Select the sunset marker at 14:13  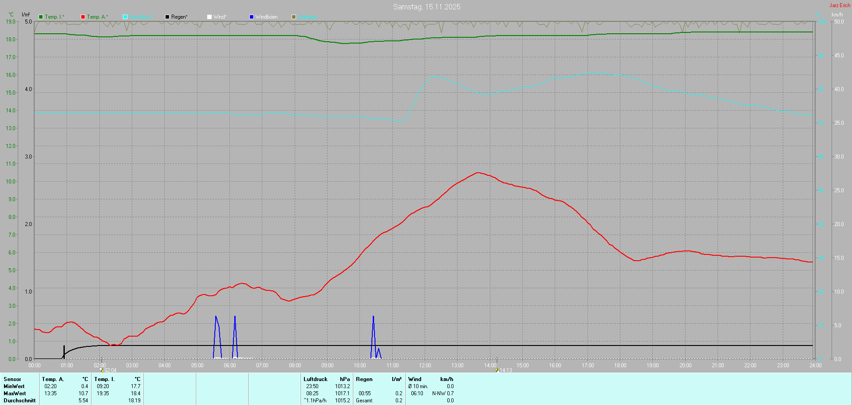point(497,370)
